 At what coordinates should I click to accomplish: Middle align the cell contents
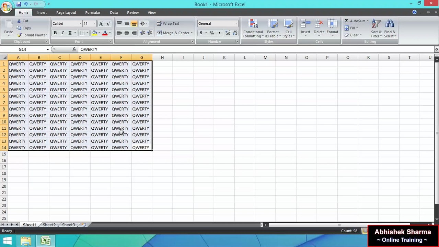coord(127,24)
